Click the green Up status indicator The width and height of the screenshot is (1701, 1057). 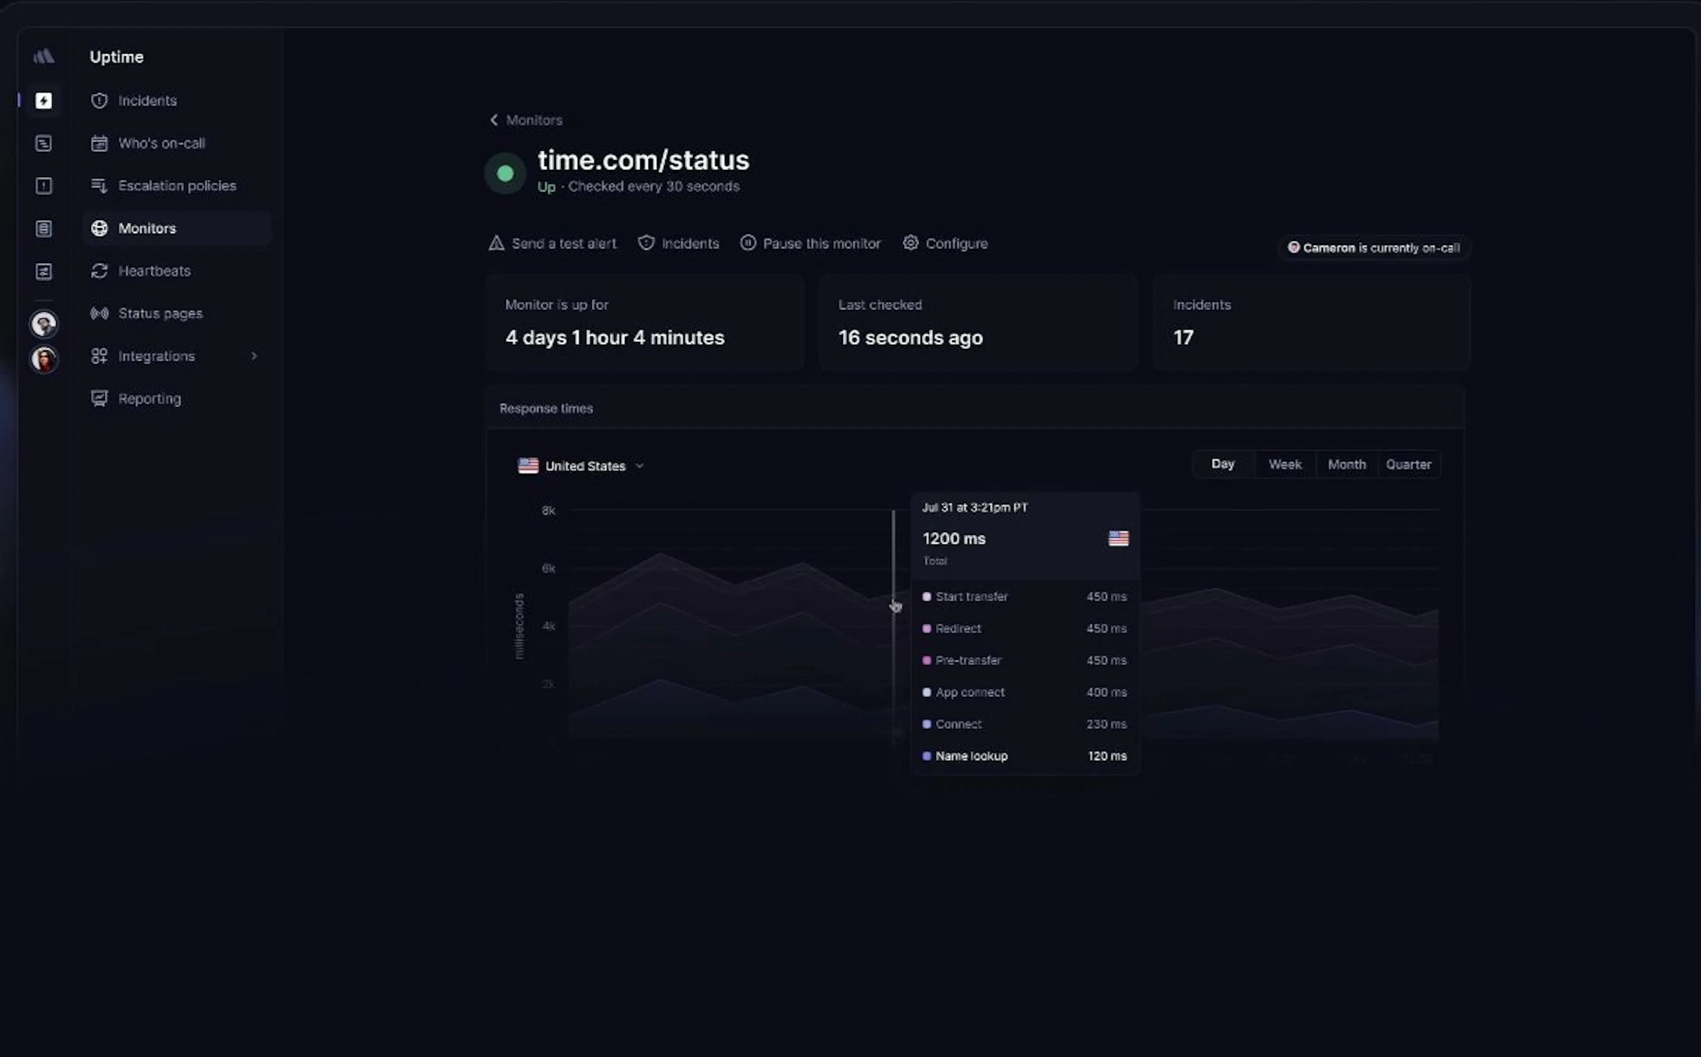[x=505, y=174]
